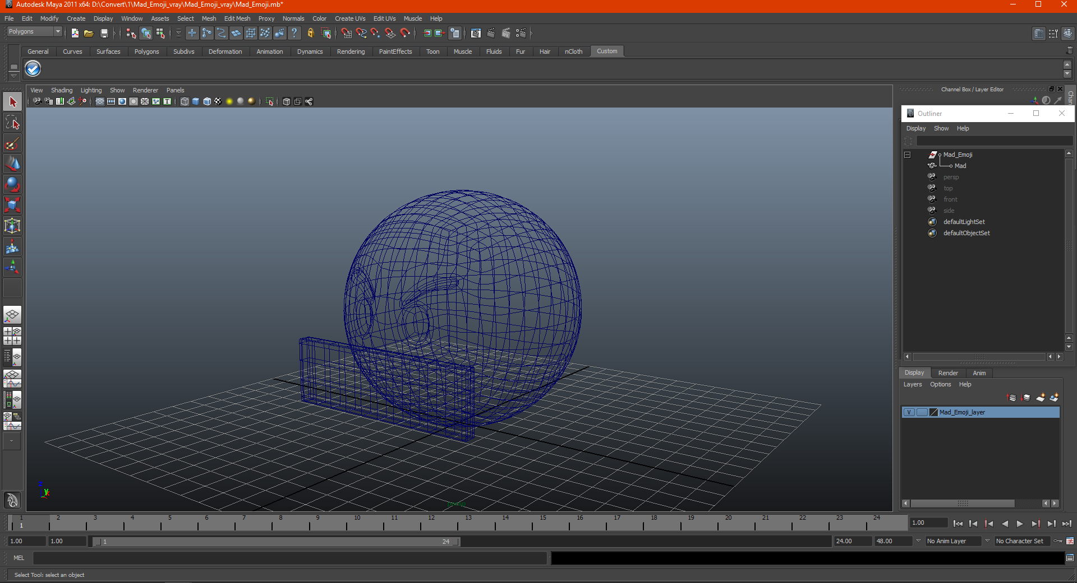Open the viewport Panels menu
Image resolution: width=1077 pixels, height=583 pixels.
click(x=175, y=90)
